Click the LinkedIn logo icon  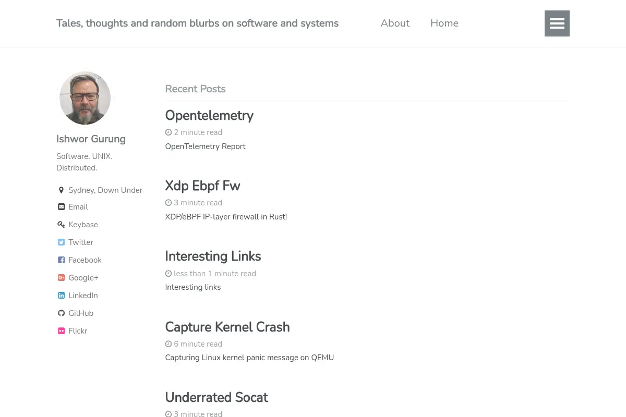pos(61,296)
